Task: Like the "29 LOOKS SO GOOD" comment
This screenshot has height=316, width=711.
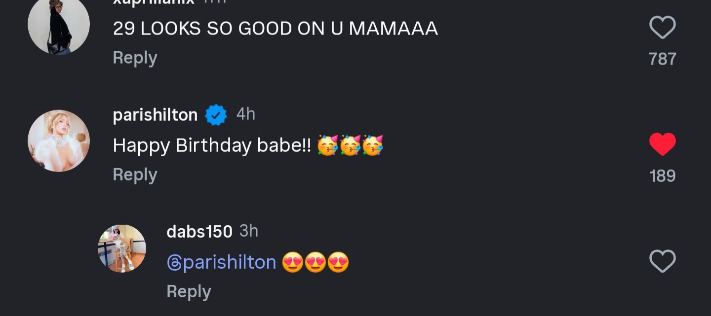Action: click(662, 28)
